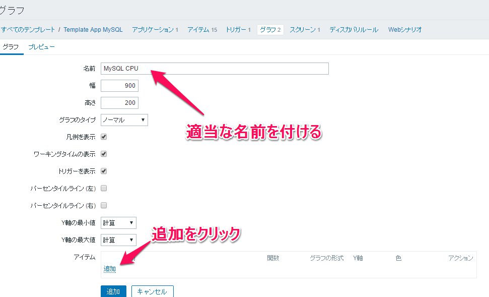
Task: Disable the トリガーを表示 checkbox
Action: [104, 171]
